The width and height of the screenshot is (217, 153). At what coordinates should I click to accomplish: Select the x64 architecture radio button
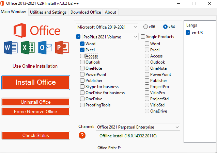(x=165, y=27)
